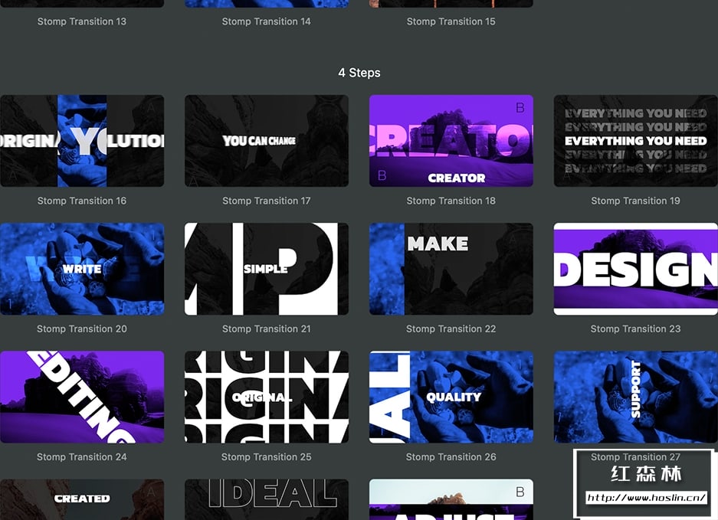Screen dimensions: 718x520
Task: Click the 'Stomp Transition 14' label
Action: tap(267, 21)
